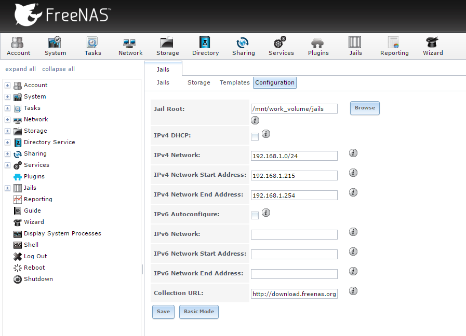Viewport: 466px width, 336px height.
Task: Click the collapse all link
Action: pos(58,69)
